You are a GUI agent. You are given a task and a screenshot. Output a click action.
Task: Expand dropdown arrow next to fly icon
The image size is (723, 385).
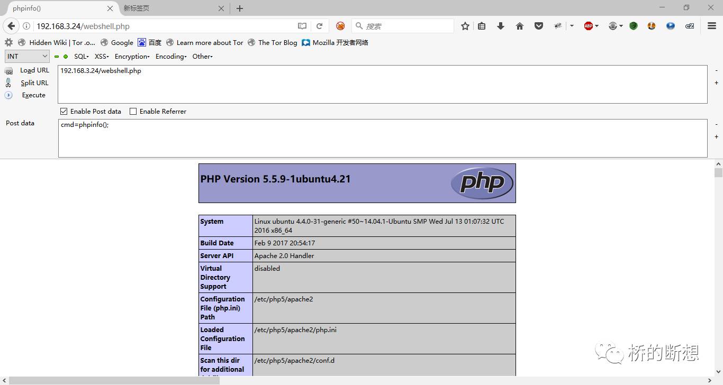click(572, 26)
